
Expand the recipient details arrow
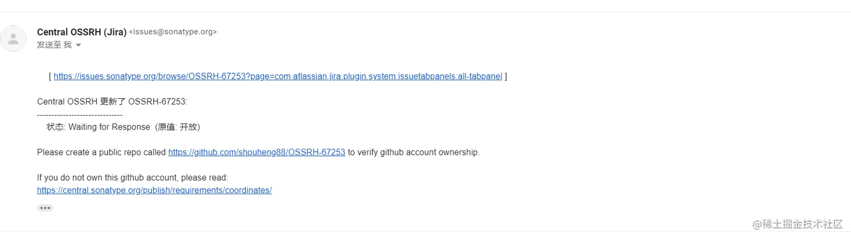coord(79,45)
